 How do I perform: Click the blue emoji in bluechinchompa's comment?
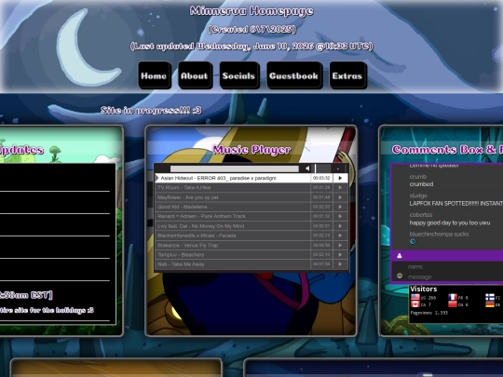point(413,241)
